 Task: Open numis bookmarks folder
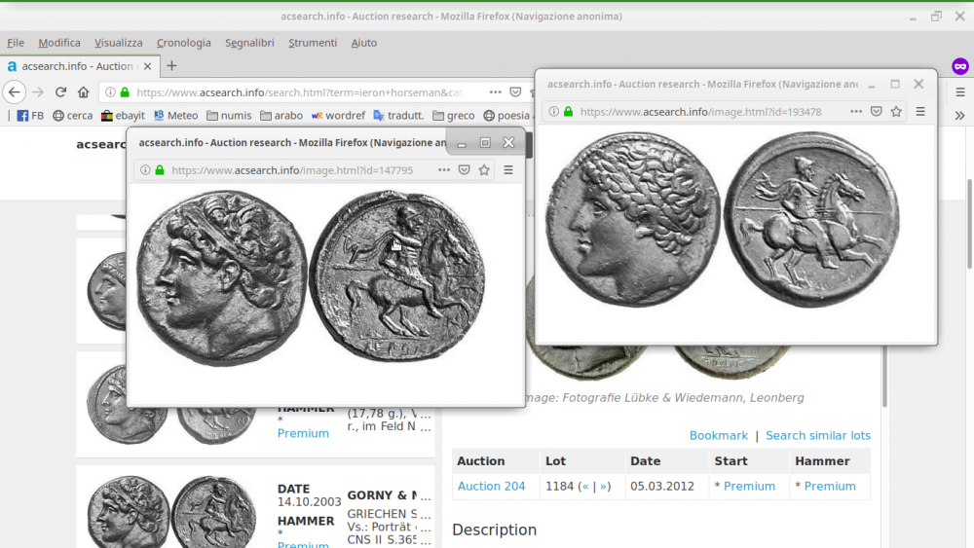[229, 116]
